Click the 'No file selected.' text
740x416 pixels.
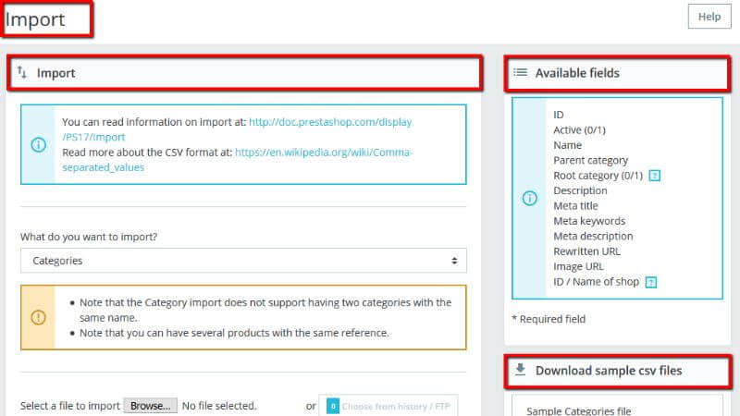(x=219, y=406)
